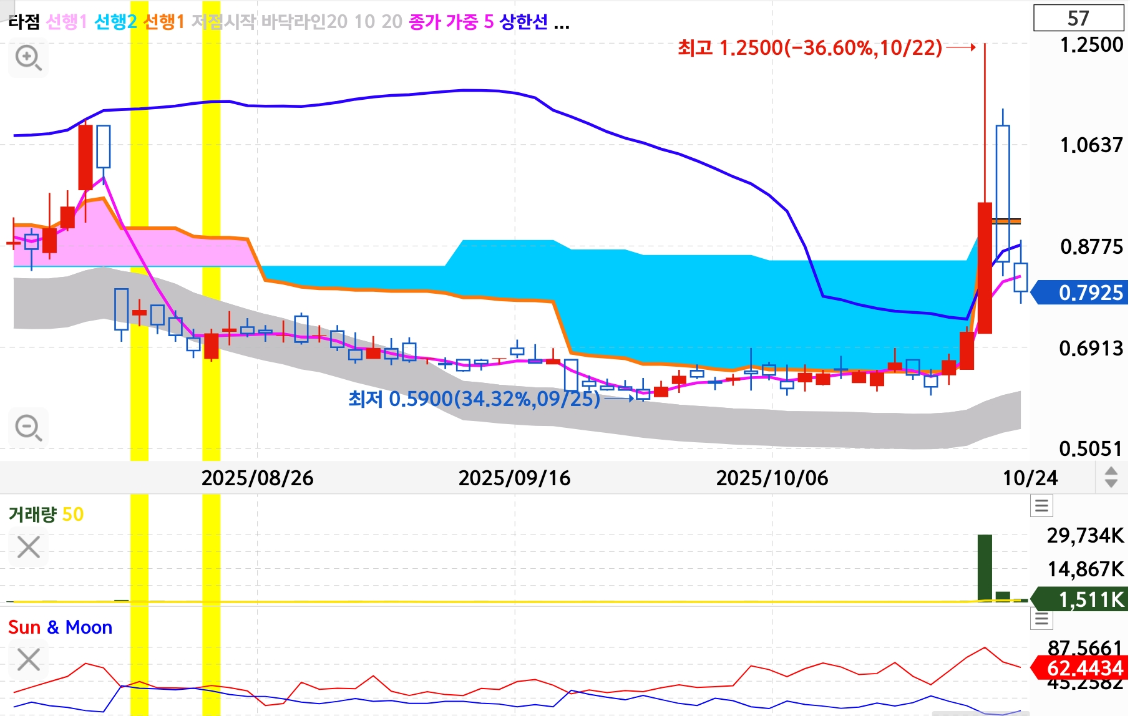The width and height of the screenshot is (1130, 716).
Task: Open the volume panel hamburger menu
Action: (x=1041, y=505)
